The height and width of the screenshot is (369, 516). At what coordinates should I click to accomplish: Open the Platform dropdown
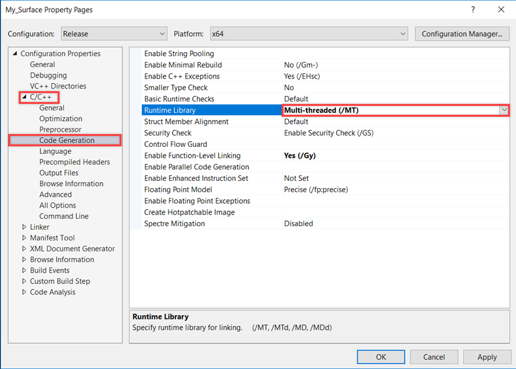click(x=308, y=34)
